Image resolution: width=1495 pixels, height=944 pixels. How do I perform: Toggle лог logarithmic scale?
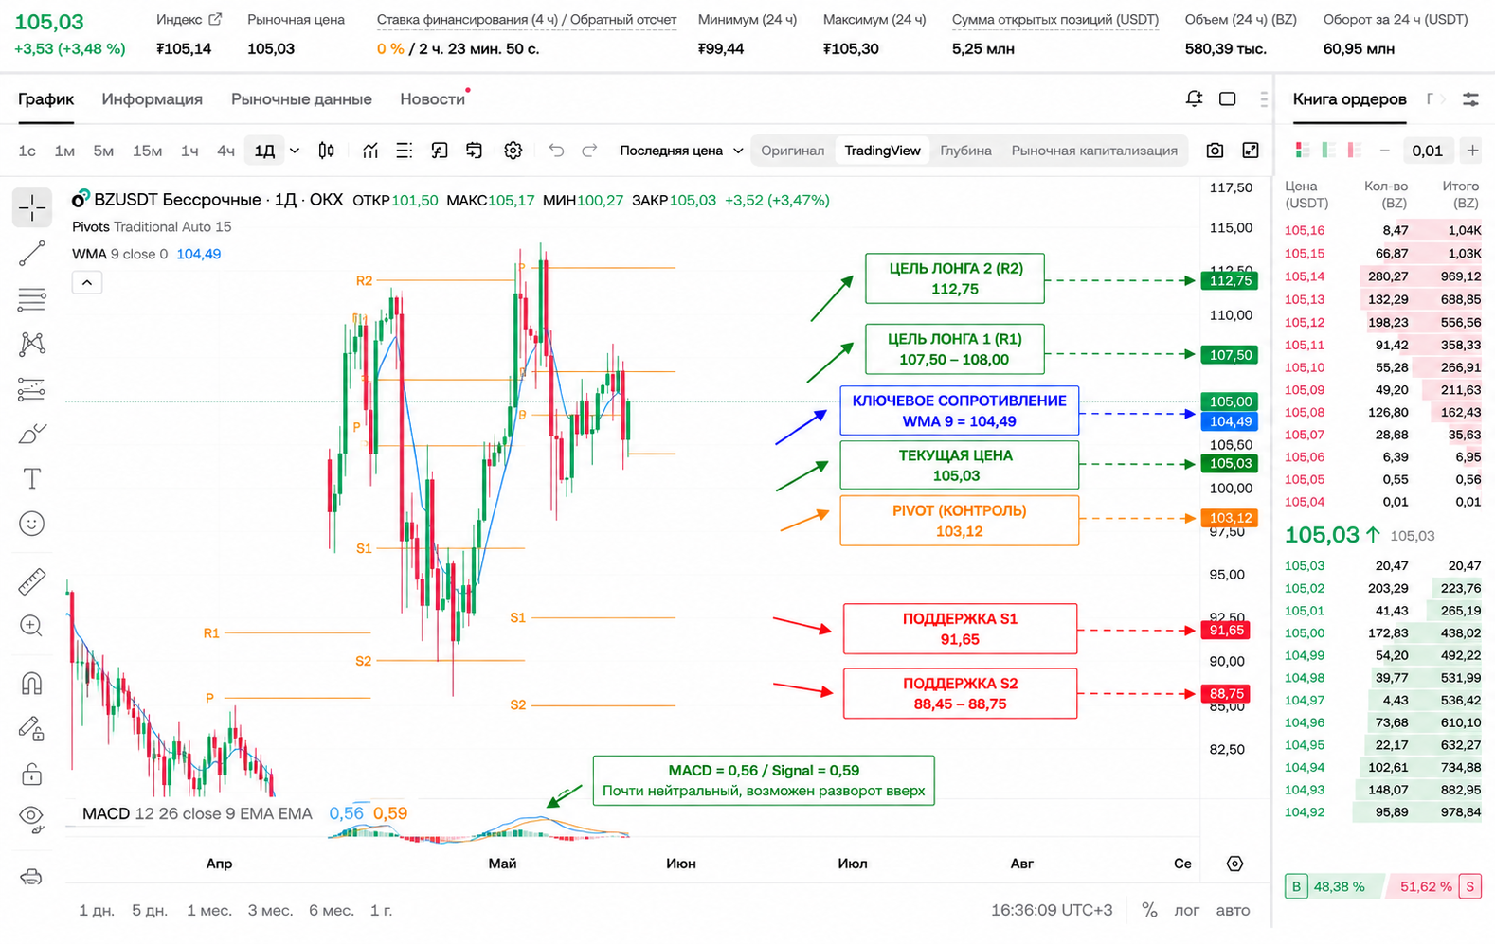click(x=1187, y=910)
